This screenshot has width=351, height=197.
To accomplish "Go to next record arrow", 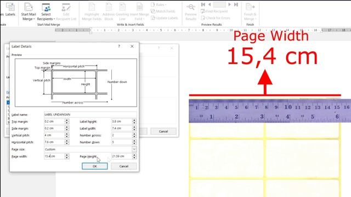I will point(229,4).
